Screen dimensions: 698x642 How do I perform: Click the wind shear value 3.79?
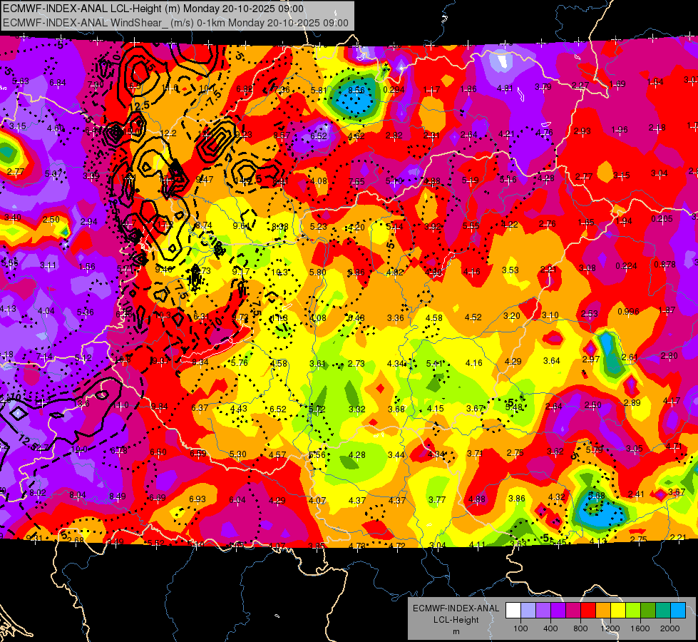(x=543, y=87)
